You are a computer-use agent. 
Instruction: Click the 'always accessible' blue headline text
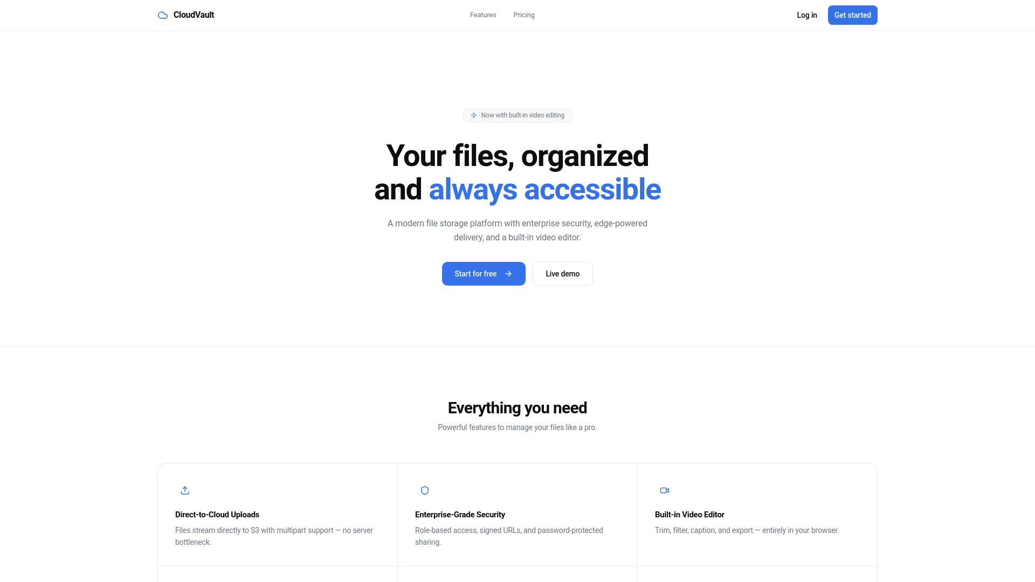click(544, 190)
